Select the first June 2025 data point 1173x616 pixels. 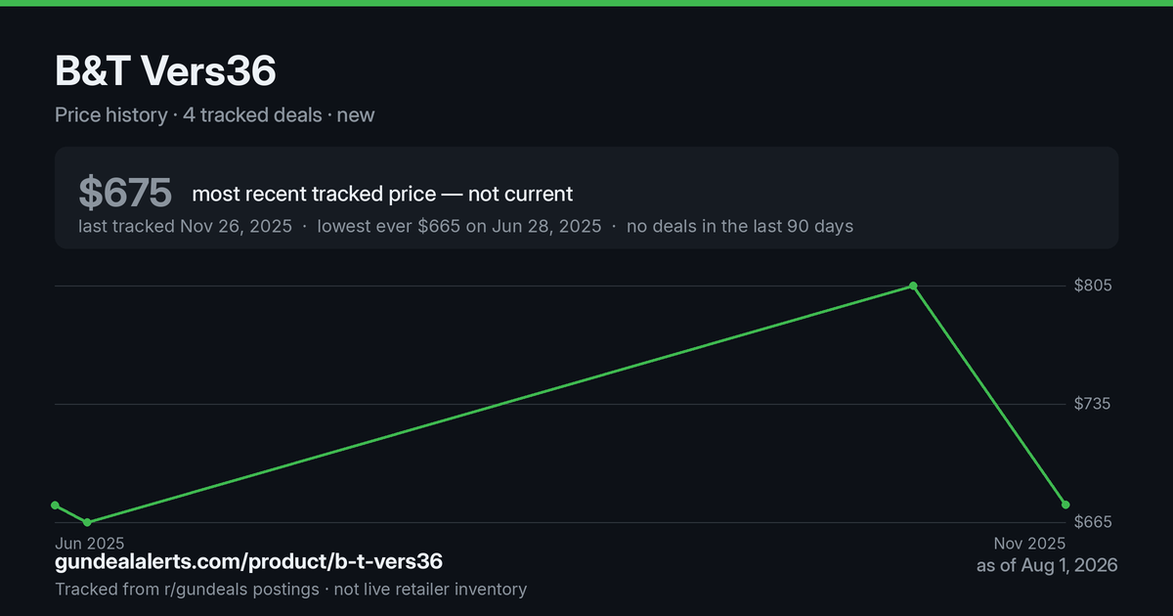point(56,506)
